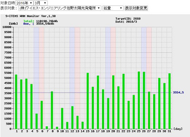Open the year dropdown showing 2016年

[x=24, y=3]
